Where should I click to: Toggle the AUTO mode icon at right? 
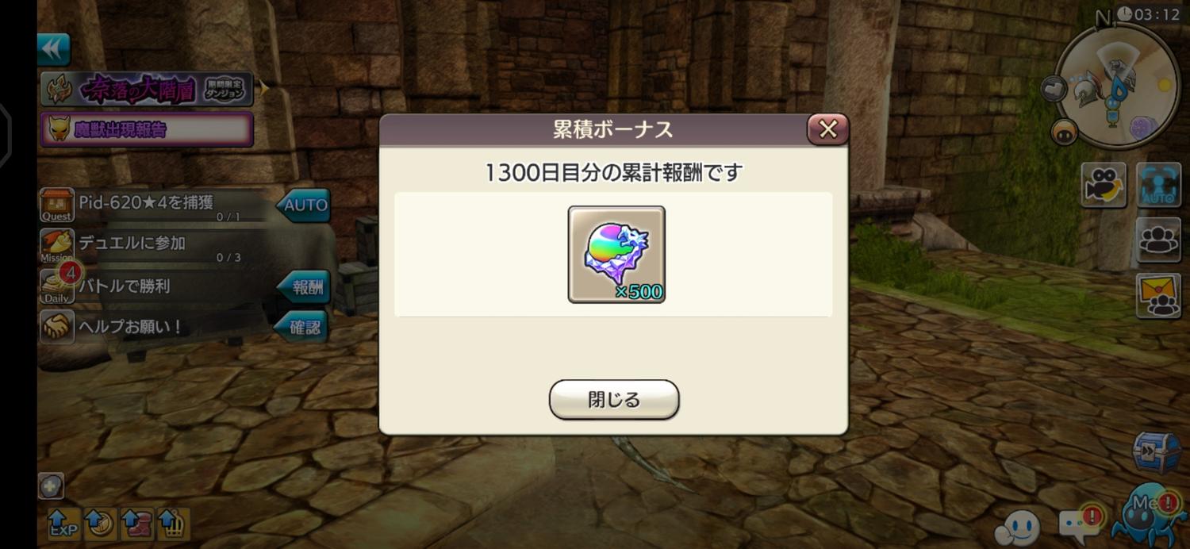click(x=1159, y=185)
